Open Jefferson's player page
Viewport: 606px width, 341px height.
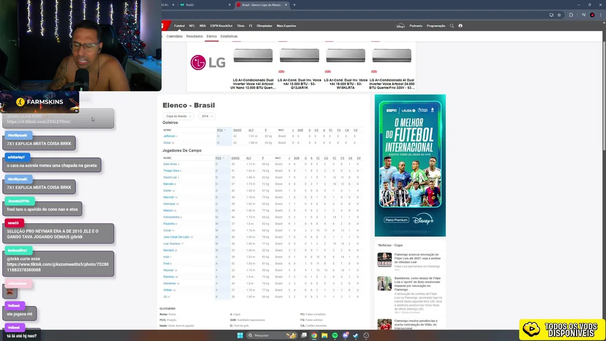click(169, 136)
